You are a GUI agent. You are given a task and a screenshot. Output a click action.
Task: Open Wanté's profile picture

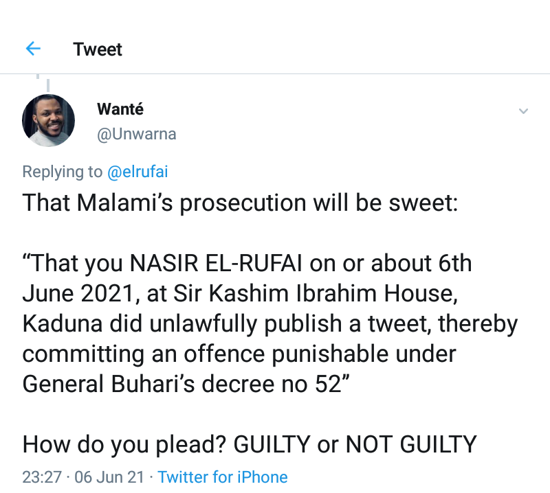click(49, 120)
